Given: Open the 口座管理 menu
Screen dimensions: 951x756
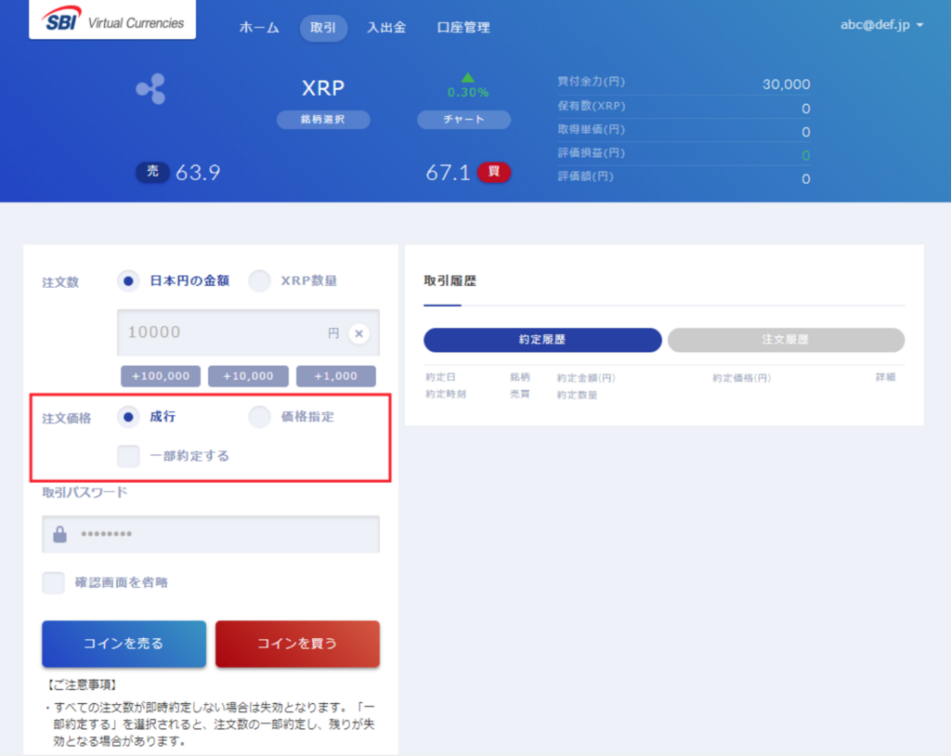Looking at the screenshot, I should tap(463, 28).
